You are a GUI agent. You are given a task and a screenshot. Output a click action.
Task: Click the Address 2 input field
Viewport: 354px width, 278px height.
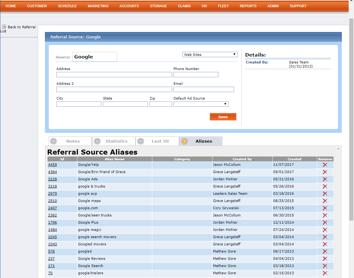tap(114, 89)
